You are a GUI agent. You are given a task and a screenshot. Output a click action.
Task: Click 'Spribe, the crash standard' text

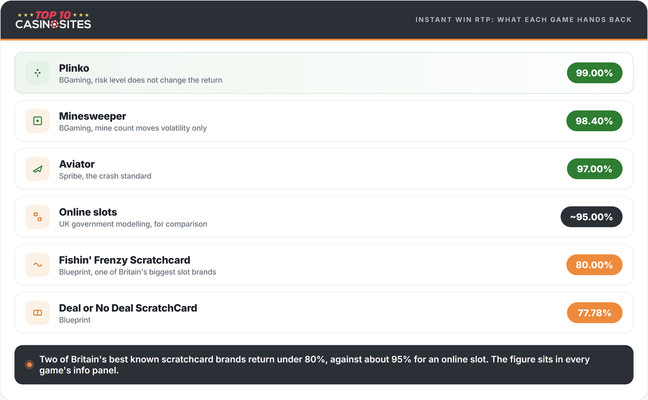pos(105,176)
